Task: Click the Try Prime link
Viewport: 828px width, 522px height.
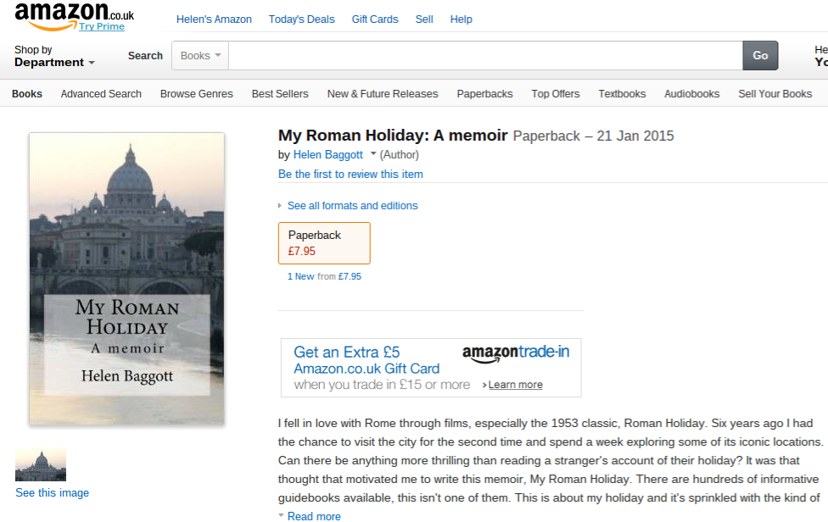Action: [x=102, y=26]
